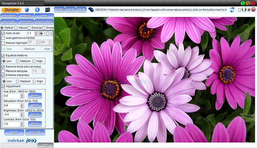
Task: Click the globe website icon
Action: point(27,10)
